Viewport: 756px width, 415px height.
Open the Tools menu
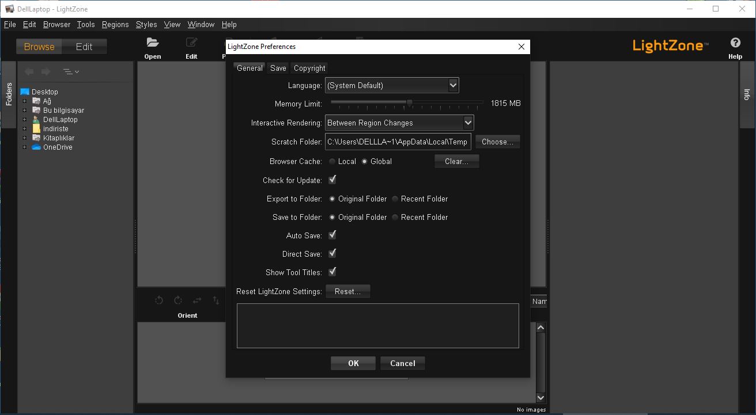[x=85, y=24]
